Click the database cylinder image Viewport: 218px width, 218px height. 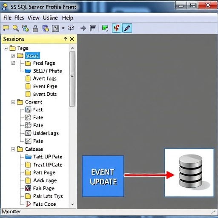(x=191, y=171)
